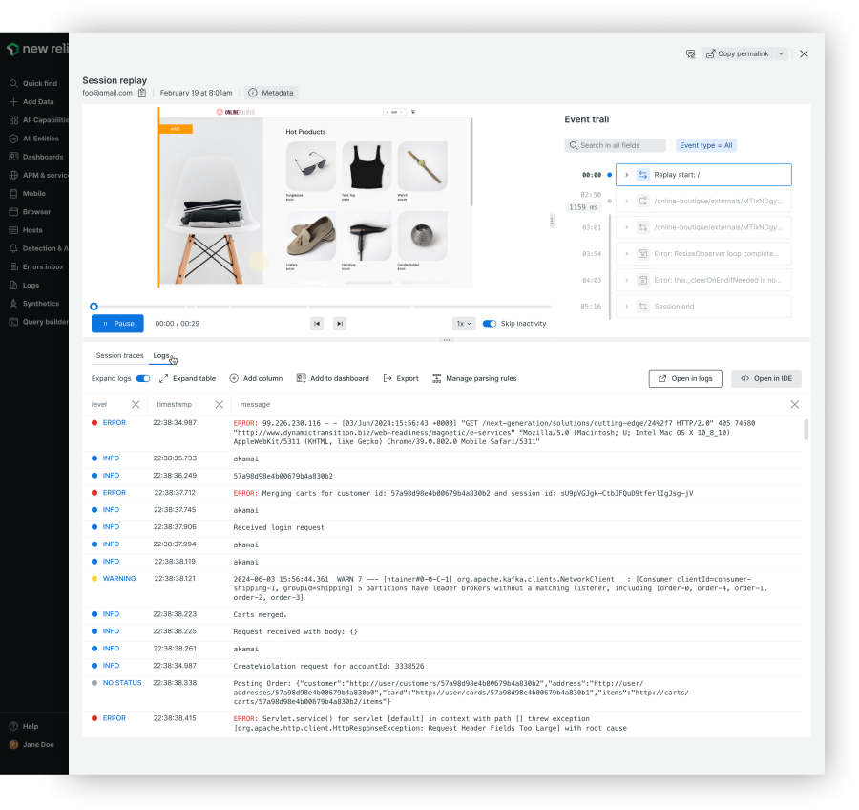Image resolution: width=859 pixels, height=810 pixels.
Task: Click the feedback icon beside Copy permalink
Action: coord(690,54)
